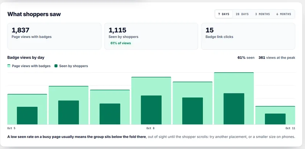Viewport: 305px width, 149px height.
Task: Click the '61% seen' summary text
Action: pyautogui.click(x=246, y=58)
